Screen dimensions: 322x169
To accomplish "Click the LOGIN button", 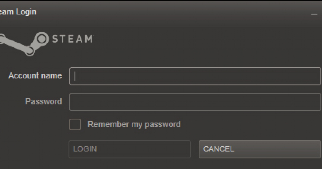I will pyautogui.click(x=130, y=149).
